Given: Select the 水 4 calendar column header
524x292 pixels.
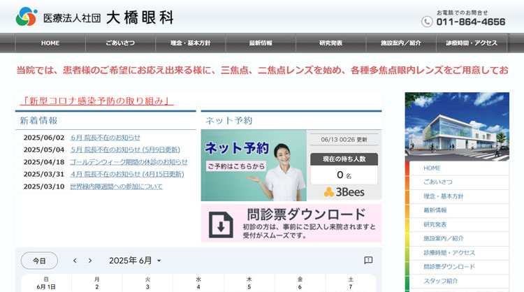Looking at the screenshot, I should pos(198,283).
